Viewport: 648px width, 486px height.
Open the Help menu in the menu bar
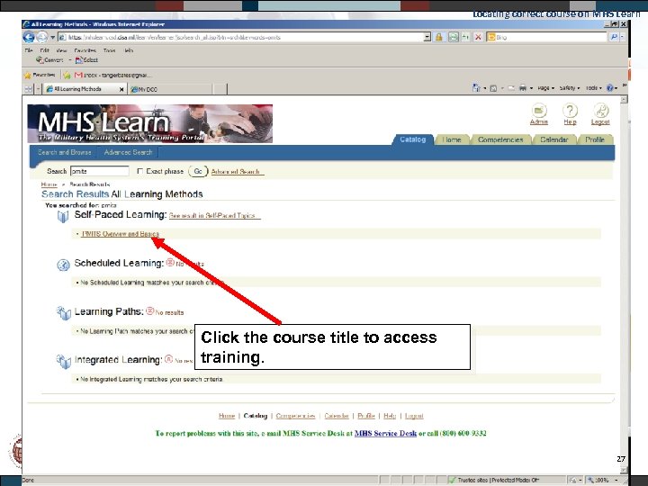click(x=129, y=50)
